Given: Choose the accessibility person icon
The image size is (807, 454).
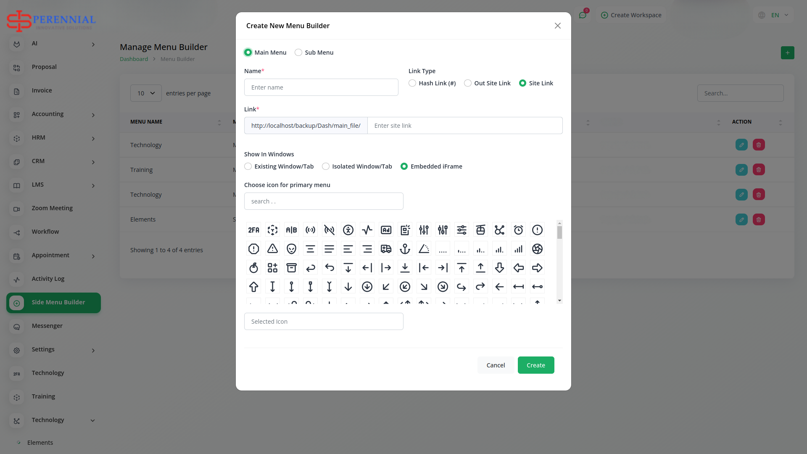Looking at the screenshot, I should (348, 230).
